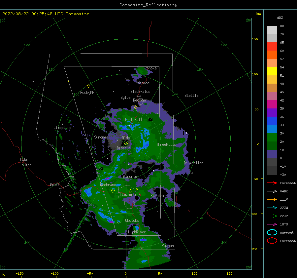Image resolution: width=297 pixels, height=278 pixels.
Task: Click the Composite_Reflectivity title
Action: pyautogui.click(x=148, y=5)
